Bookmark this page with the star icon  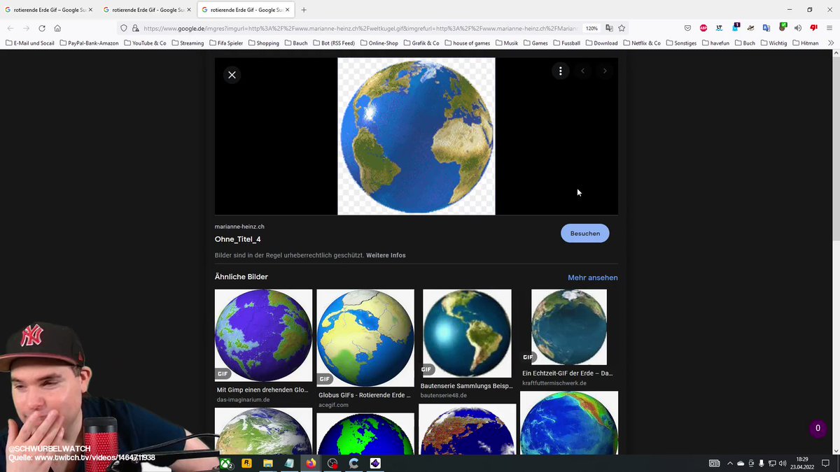622,28
